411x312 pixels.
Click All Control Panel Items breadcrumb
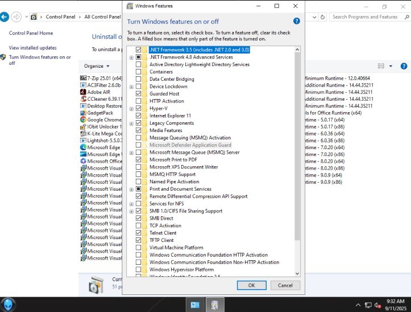[102, 17]
